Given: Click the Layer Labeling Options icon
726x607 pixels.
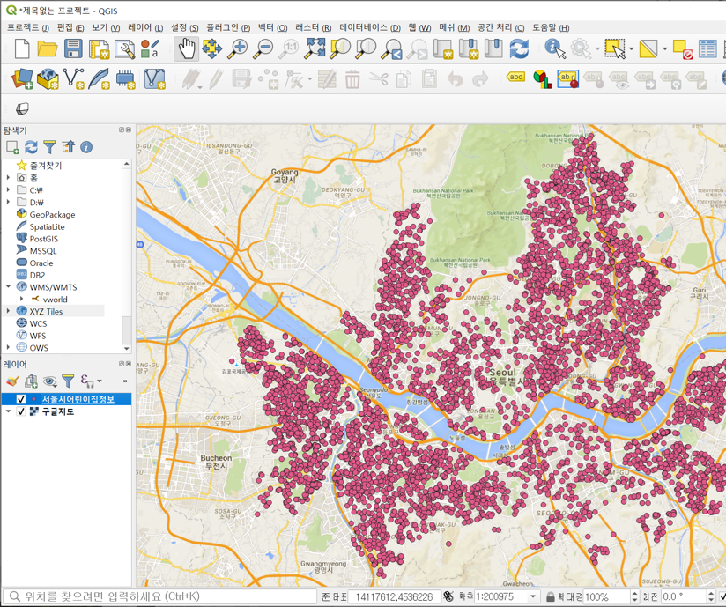Looking at the screenshot, I should (x=515, y=78).
